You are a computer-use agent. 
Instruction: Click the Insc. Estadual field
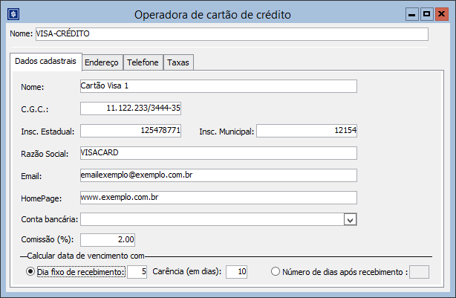131,131
